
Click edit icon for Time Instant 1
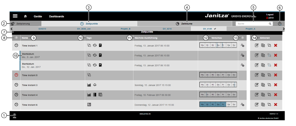pos(256,46)
